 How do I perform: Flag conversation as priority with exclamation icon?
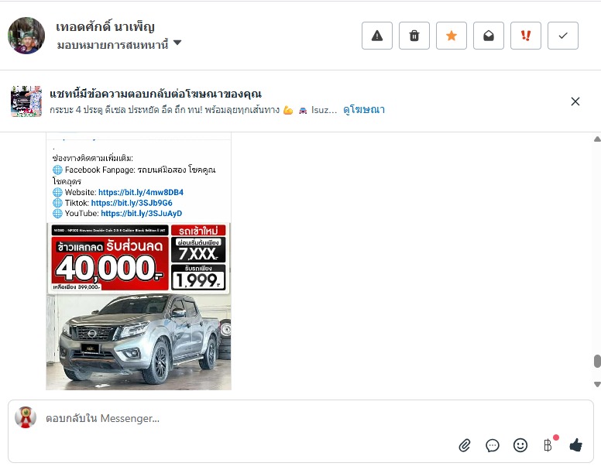click(x=526, y=36)
